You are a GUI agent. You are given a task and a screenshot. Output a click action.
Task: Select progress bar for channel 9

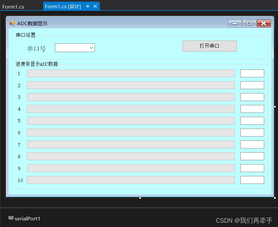(x=131, y=168)
